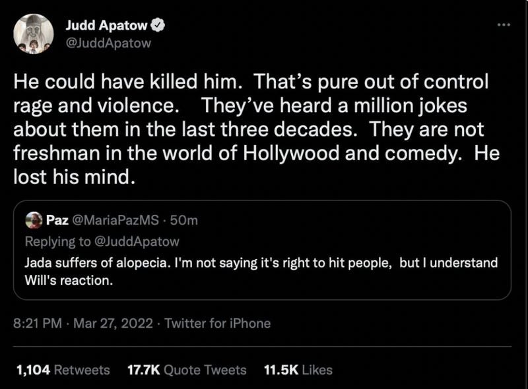Show the 11.5K Likes list
This screenshot has height=389, width=528.
298,370
